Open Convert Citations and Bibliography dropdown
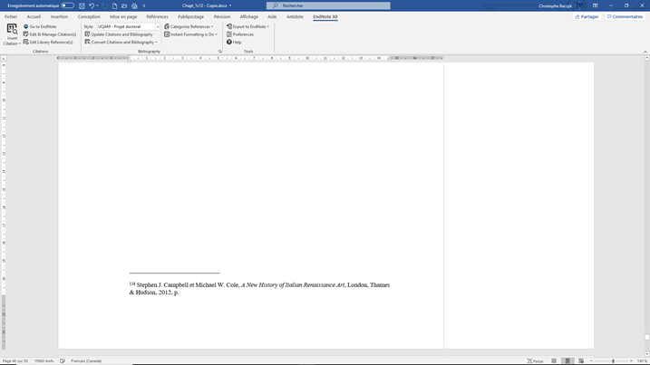This screenshot has width=650, height=365. point(121,43)
